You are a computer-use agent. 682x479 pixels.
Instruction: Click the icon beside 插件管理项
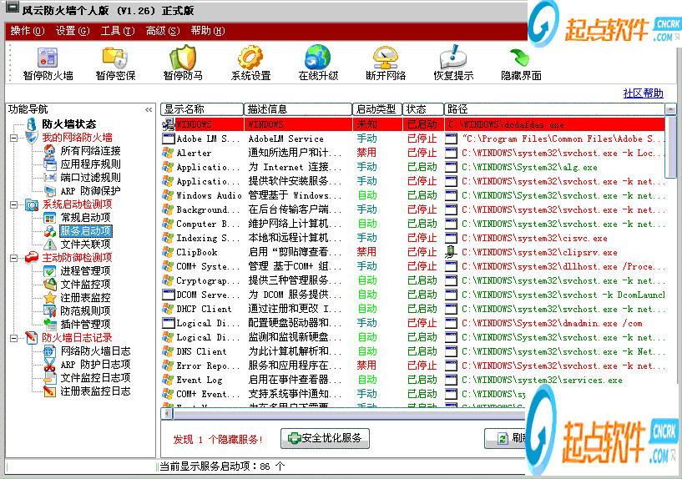pyautogui.click(x=49, y=325)
